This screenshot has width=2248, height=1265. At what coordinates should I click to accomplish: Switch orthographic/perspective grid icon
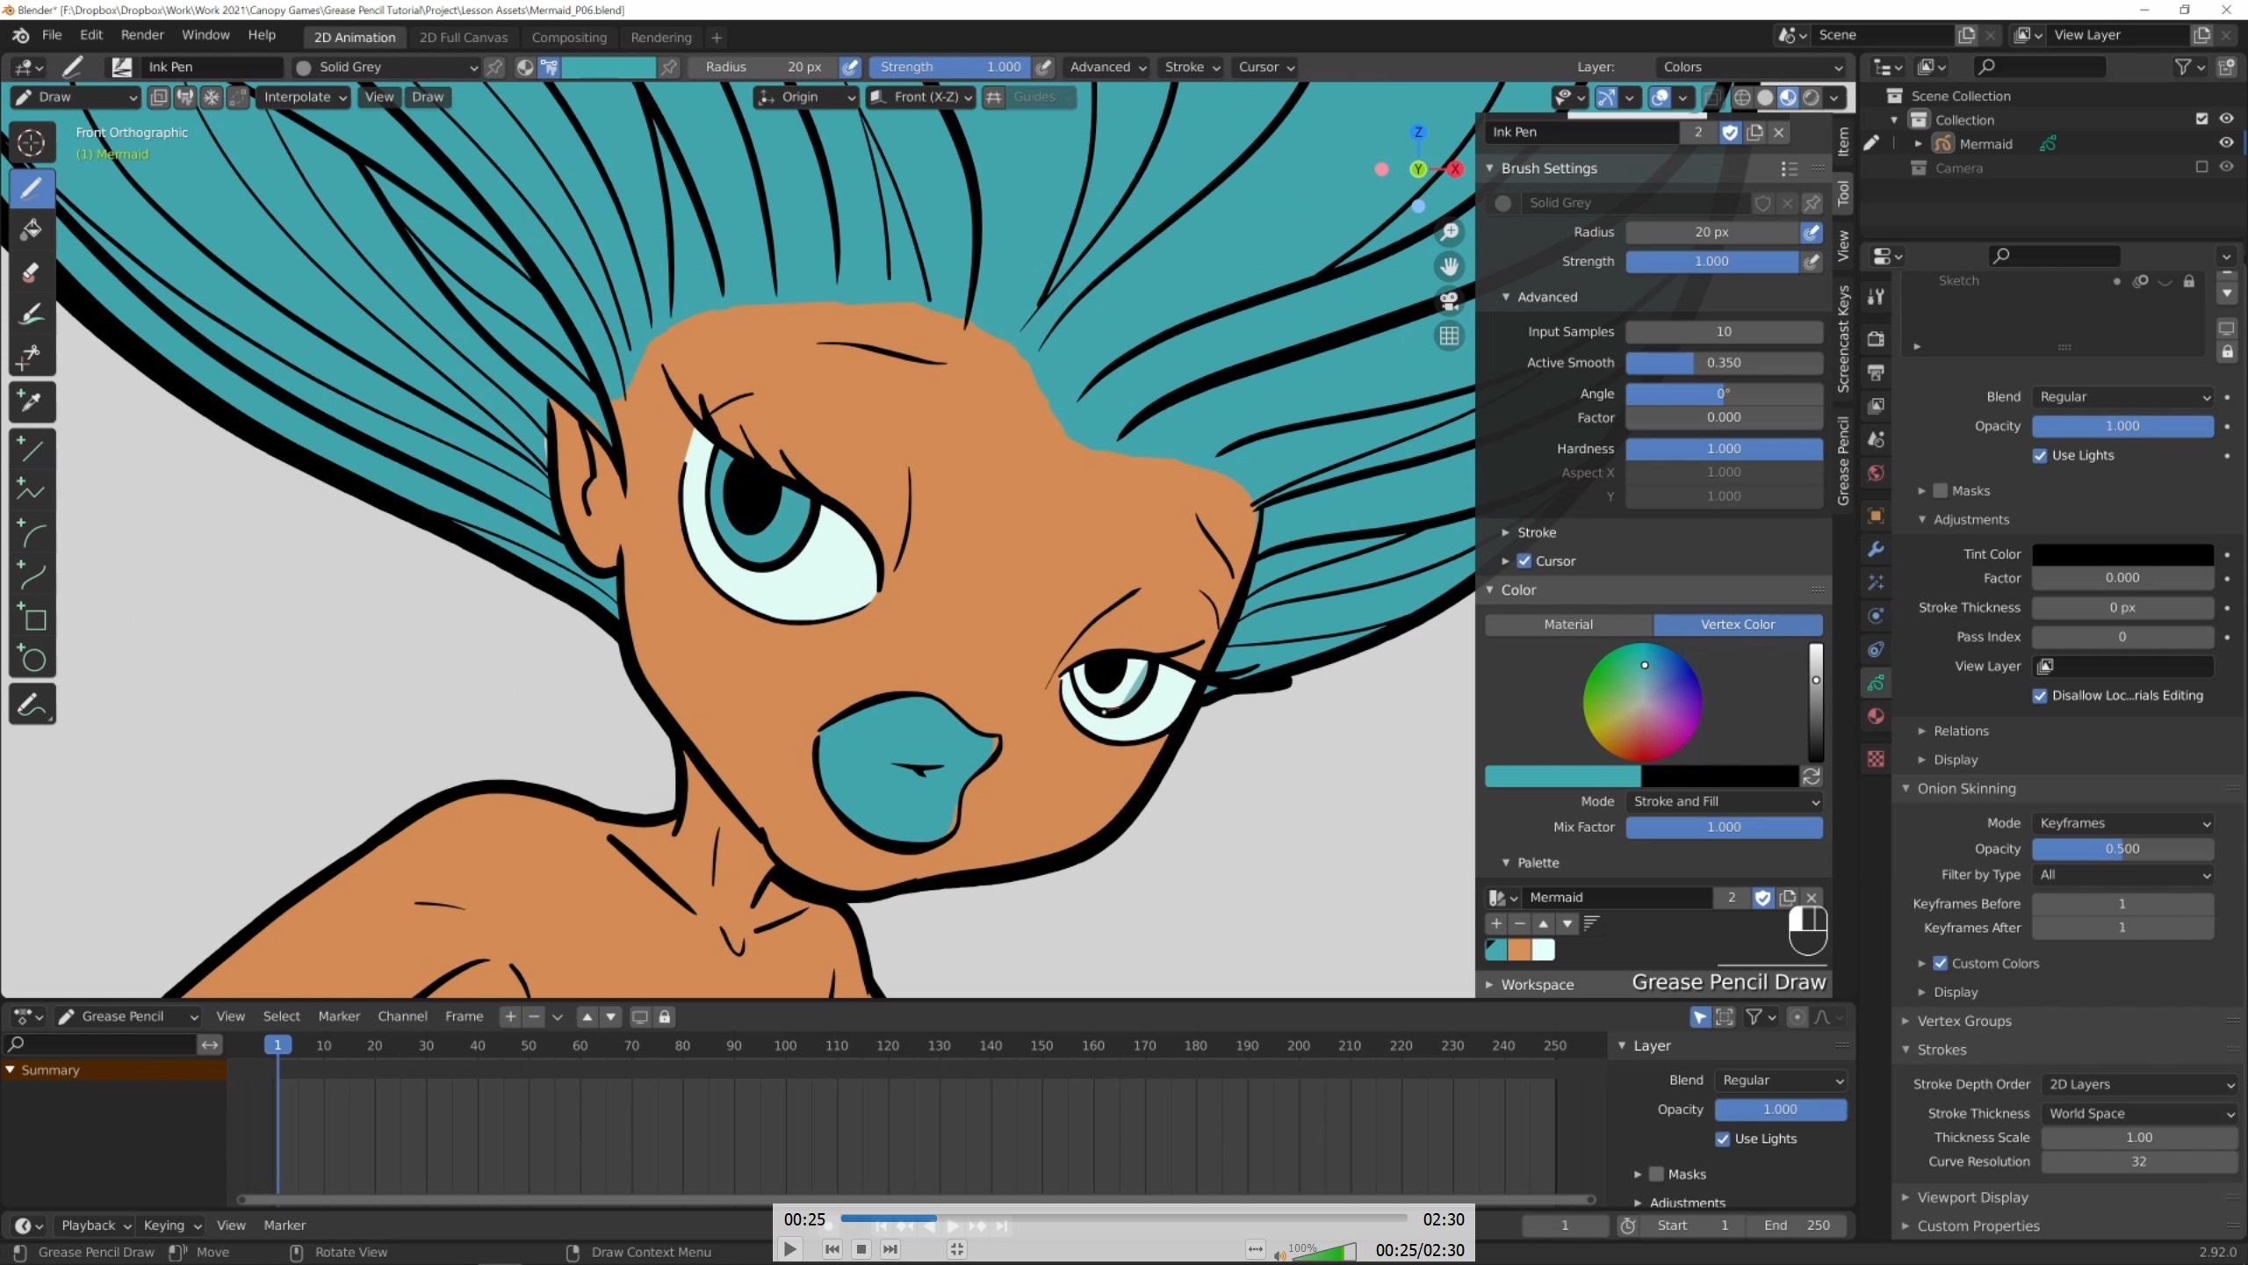(1449, 336)
